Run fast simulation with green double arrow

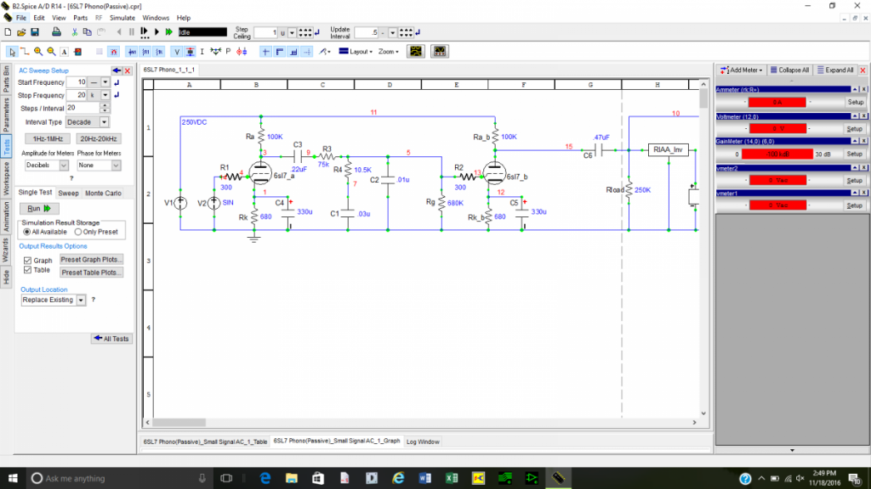point(169,33)
